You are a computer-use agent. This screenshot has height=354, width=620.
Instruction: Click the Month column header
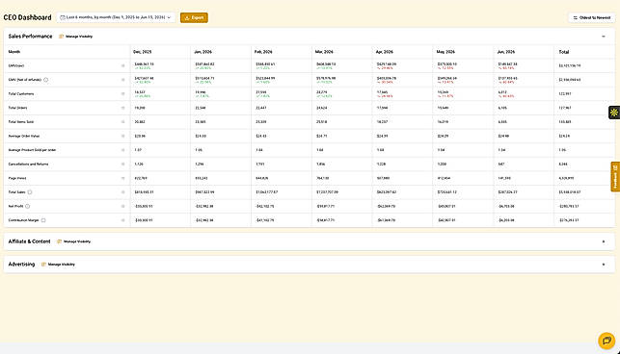14,52
